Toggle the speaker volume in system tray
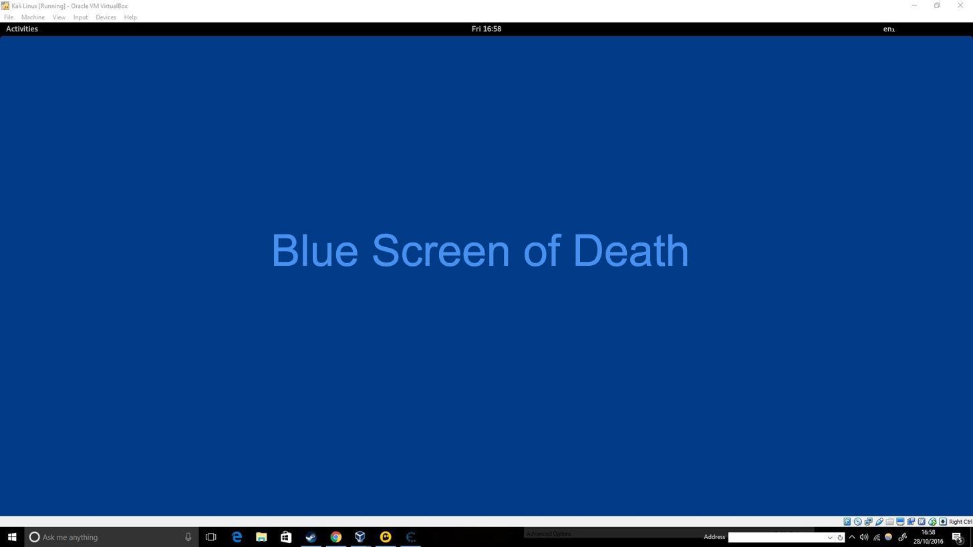The image size is (973, 547). (864, 537)
